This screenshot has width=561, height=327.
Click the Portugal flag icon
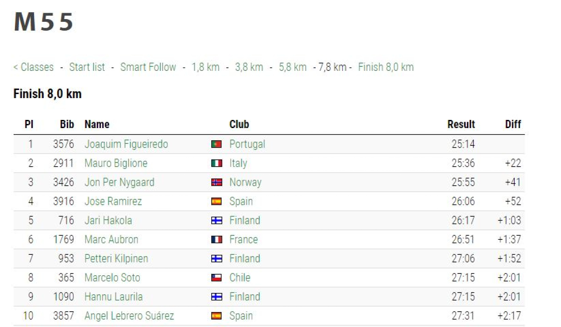[x=216, y=144]
